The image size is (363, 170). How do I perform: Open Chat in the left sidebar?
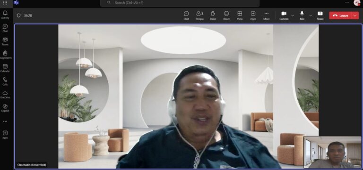click(5, 28)
